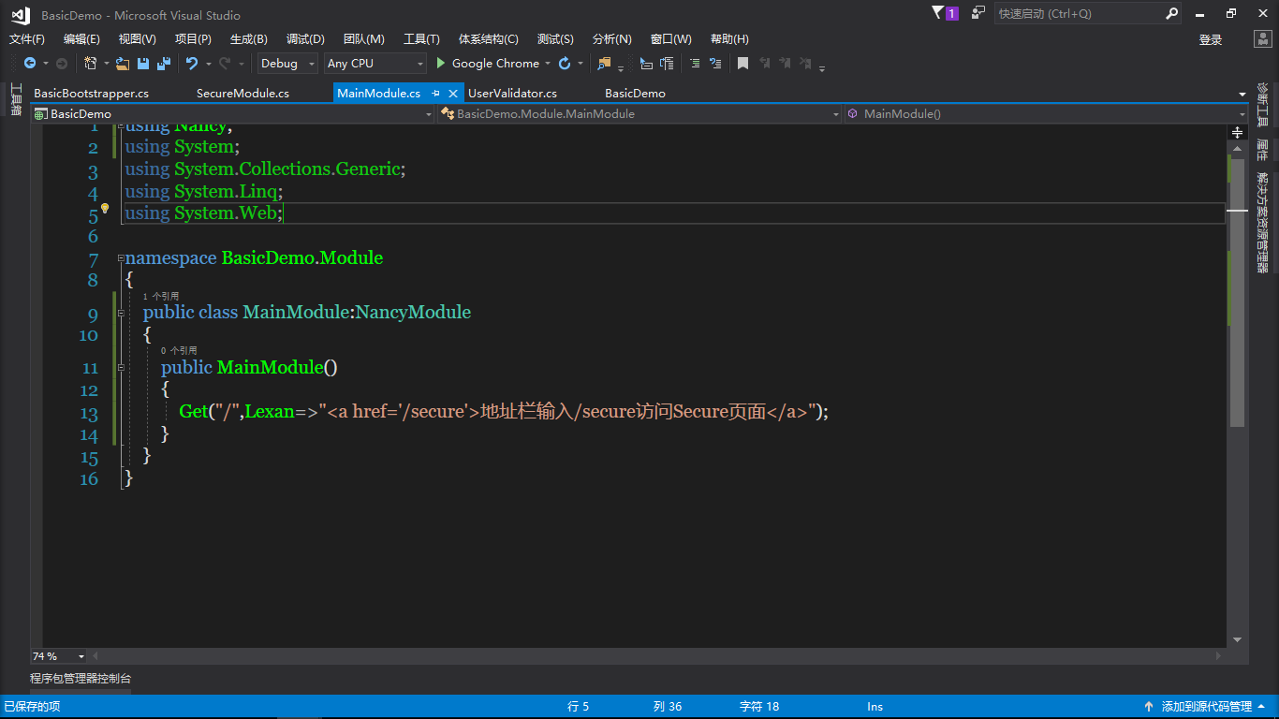Open the notifications flag icon
The width and height of the screenshot is (1279, 719).
[x=939, y=13]
